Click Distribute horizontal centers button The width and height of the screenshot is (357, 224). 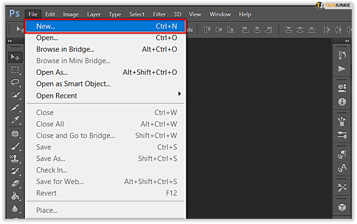(338, 30)
